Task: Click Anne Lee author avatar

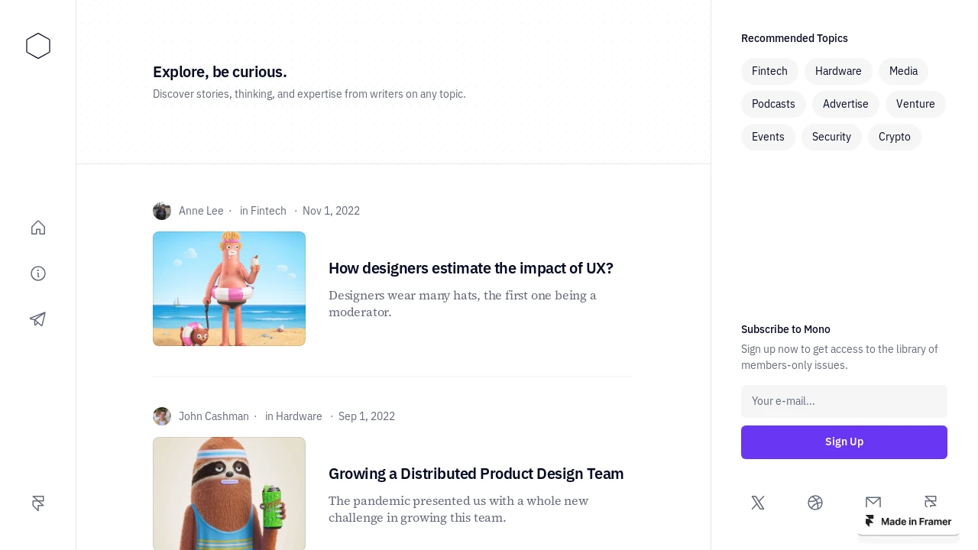Action: (x=162, y=211)
